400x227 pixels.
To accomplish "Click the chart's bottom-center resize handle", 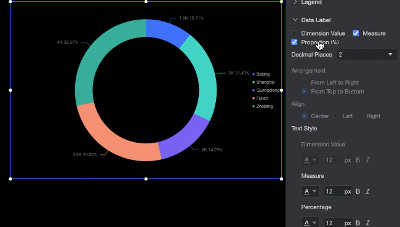I will 146,179.
